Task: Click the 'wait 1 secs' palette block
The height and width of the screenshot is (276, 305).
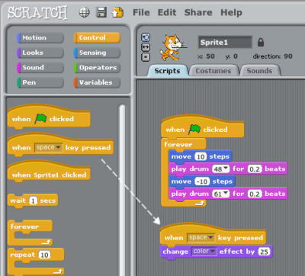Action: pyautogui.click(x=33, y=201)
